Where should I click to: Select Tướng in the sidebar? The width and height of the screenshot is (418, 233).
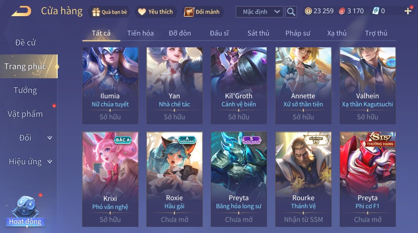point(25,90)
